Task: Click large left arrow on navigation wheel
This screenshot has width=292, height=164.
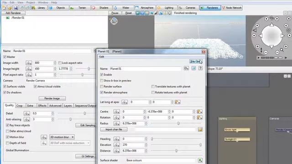Action: pos(261,36)
